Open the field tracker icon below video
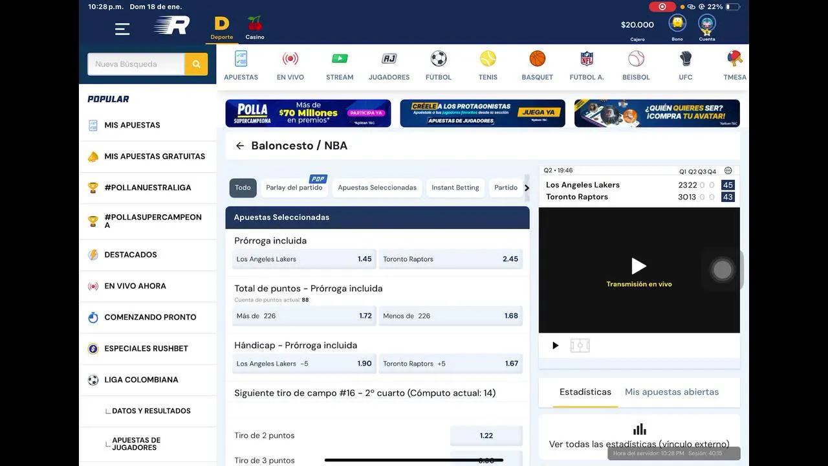The image size is (828, 466). 580,346
